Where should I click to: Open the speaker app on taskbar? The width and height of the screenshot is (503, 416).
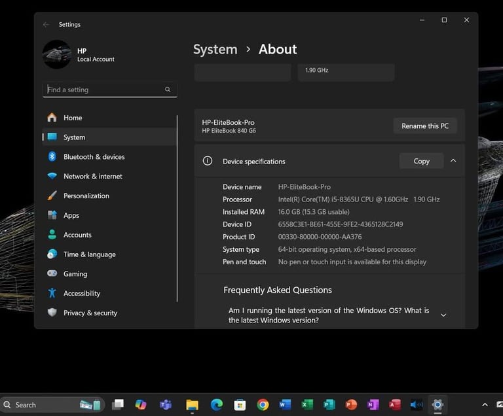[x=417, y=404]
